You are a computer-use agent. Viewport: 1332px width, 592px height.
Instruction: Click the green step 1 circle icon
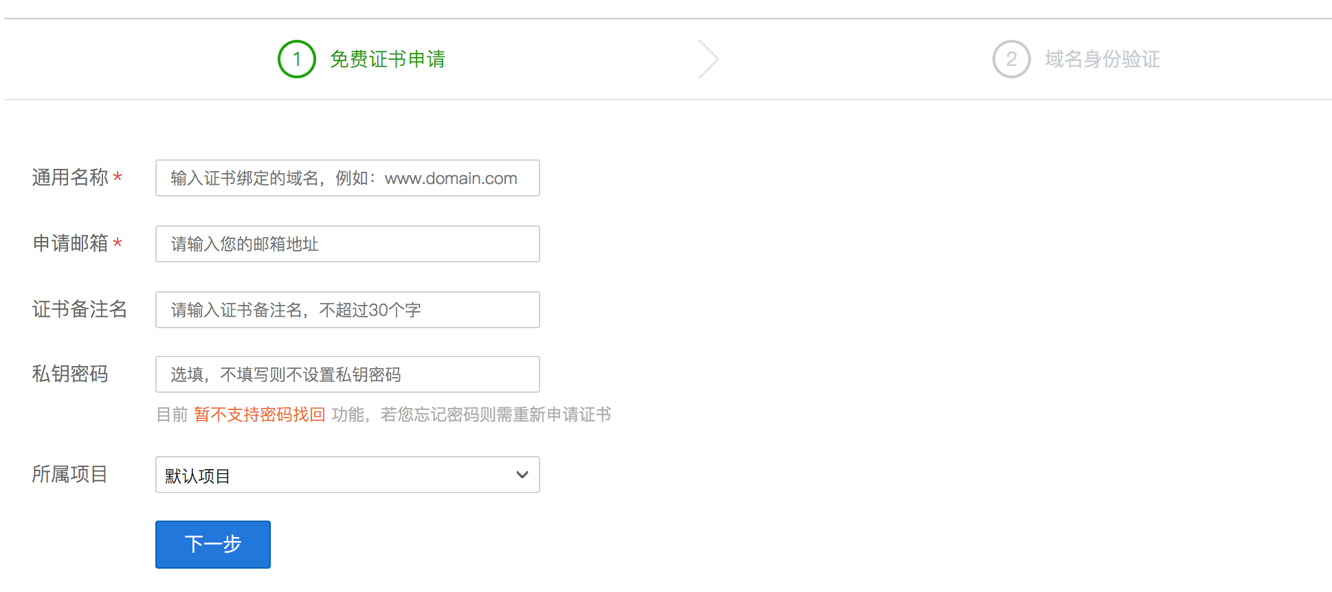(296, 59)
